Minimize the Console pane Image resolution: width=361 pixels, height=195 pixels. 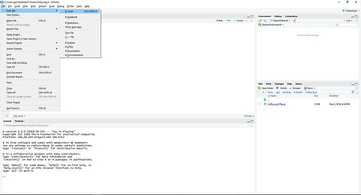pyautogui.click(x=248, y=121)
